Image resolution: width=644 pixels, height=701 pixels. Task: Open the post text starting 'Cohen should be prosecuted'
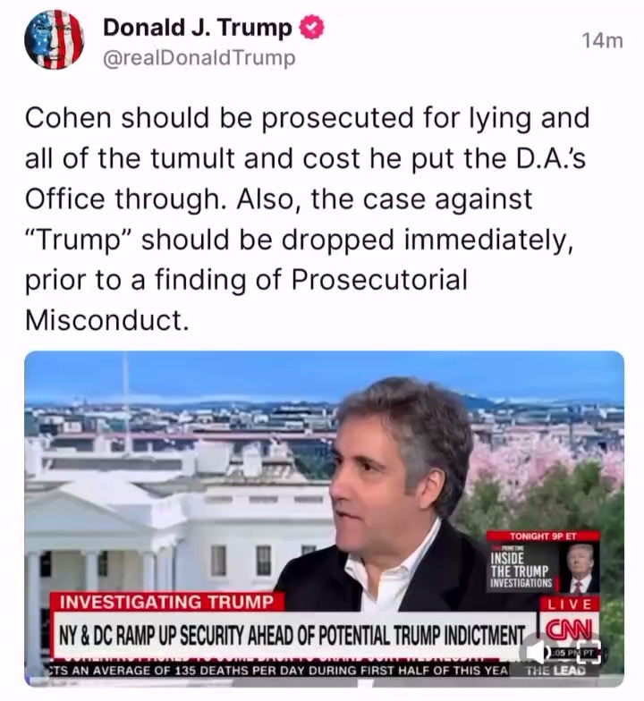(308, 219)
